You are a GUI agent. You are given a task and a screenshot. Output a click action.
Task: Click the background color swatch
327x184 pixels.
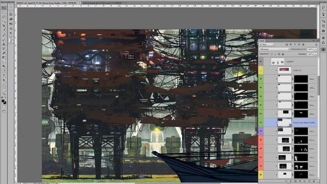(5, 103)
